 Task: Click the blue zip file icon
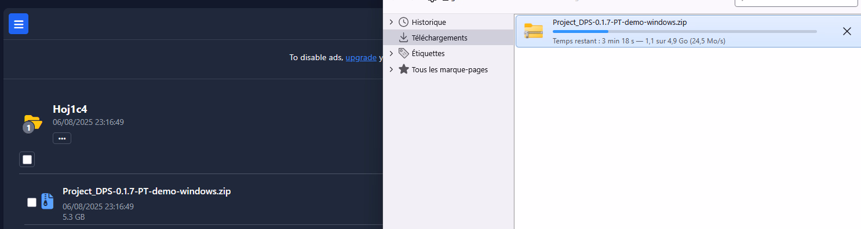click(x=48, y=201)
